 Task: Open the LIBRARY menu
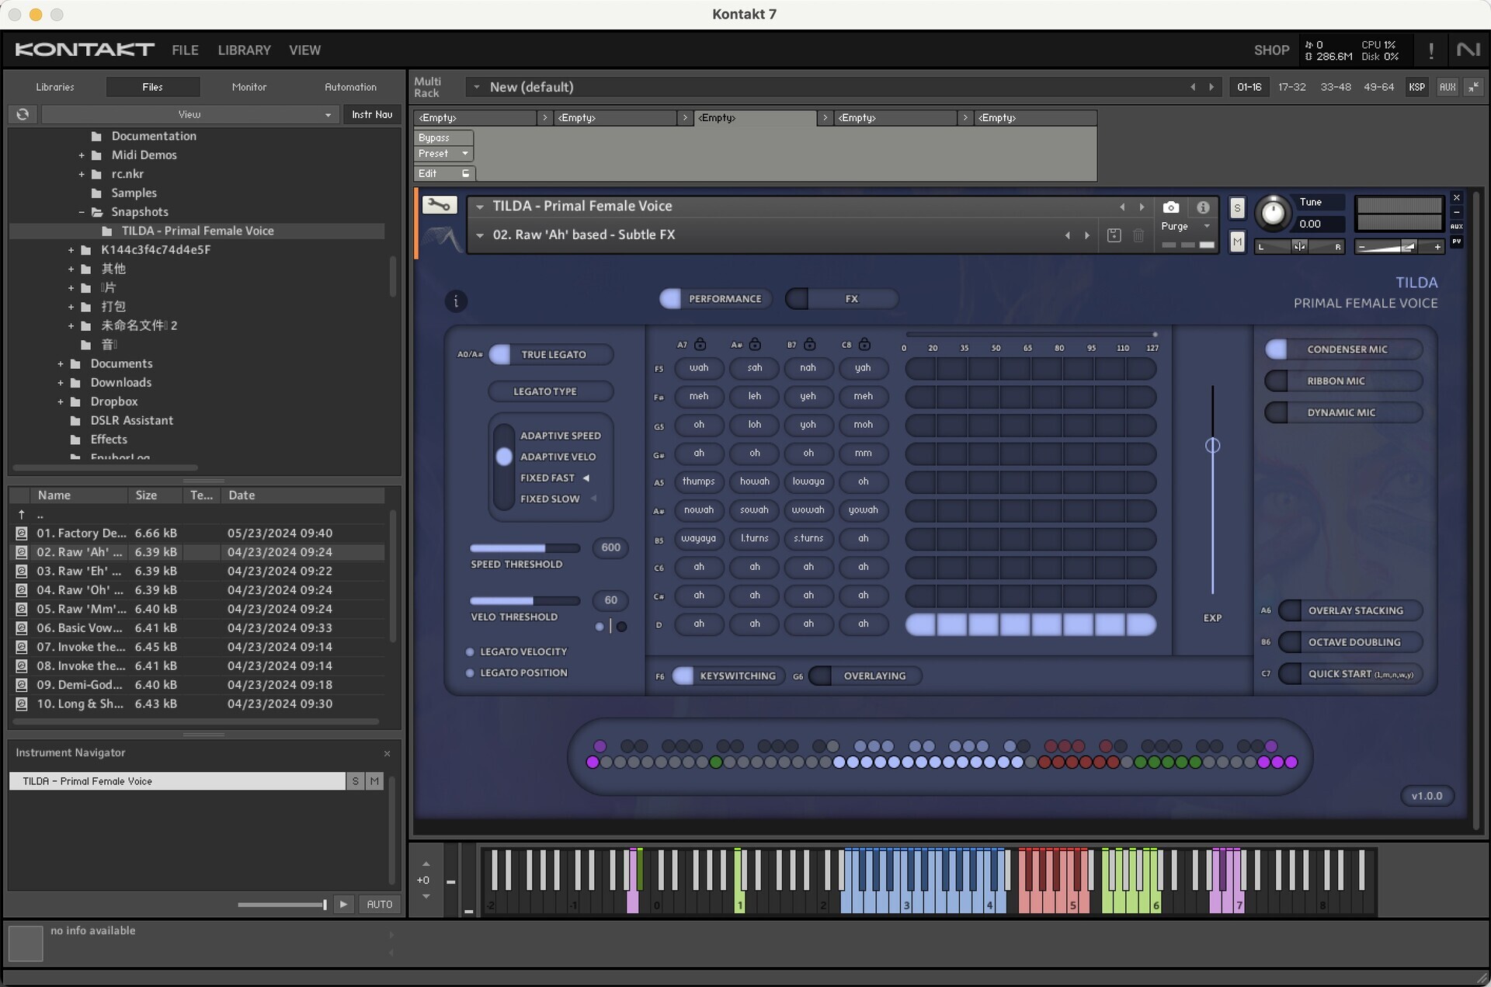244,50
